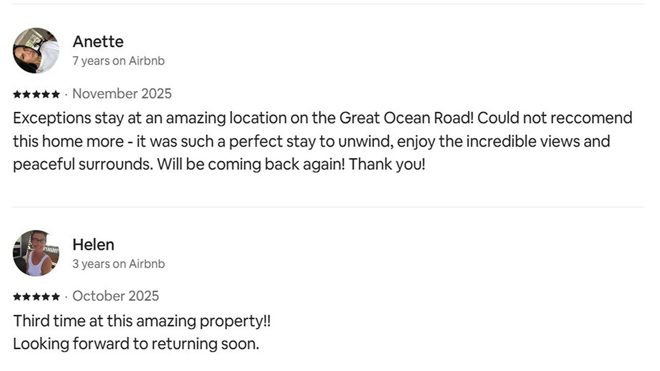Click the third star in Helen's rating
This screenshot has height=371, width=660.
click(37, 297)
